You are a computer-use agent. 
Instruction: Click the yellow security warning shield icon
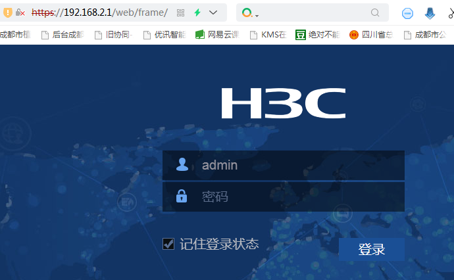click(7, 12)
